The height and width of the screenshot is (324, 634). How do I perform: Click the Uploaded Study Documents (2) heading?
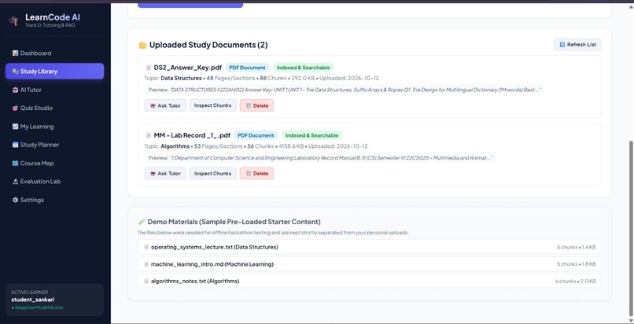click(208, 45)
